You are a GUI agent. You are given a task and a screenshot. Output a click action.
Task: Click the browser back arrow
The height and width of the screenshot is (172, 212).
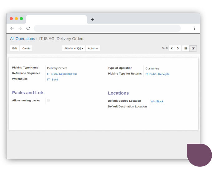coord(12,28)
